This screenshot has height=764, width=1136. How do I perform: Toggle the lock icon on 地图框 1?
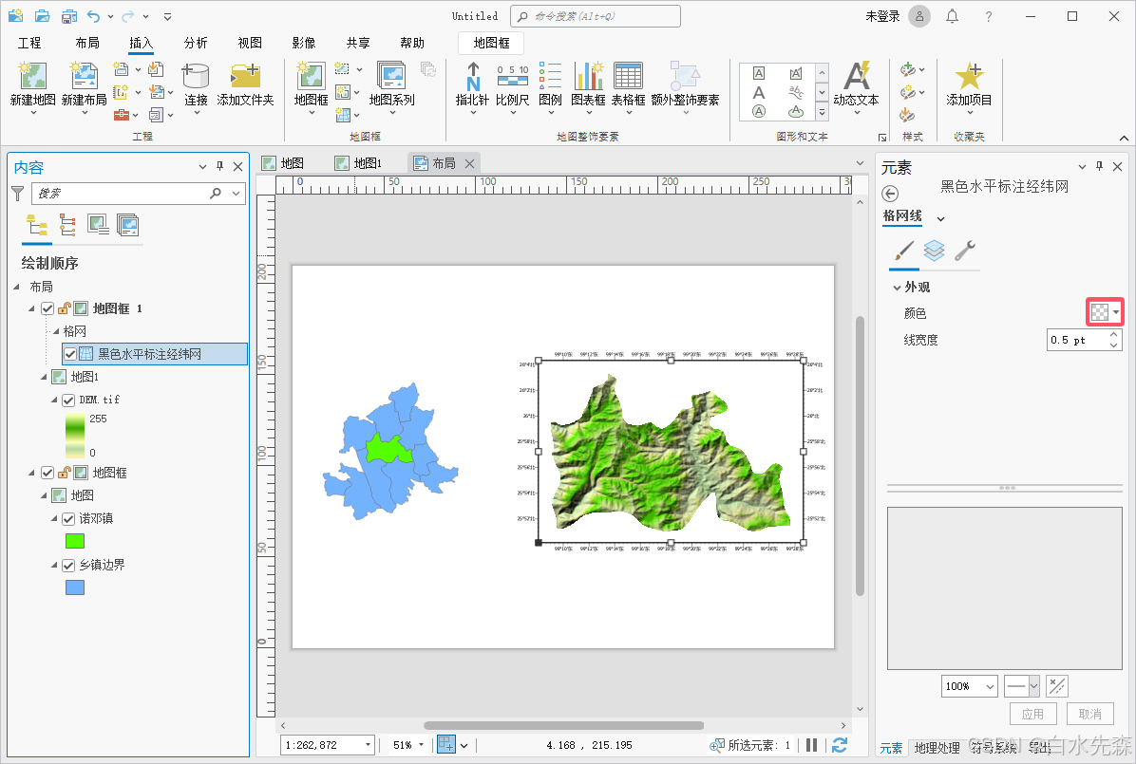(64, 308)
